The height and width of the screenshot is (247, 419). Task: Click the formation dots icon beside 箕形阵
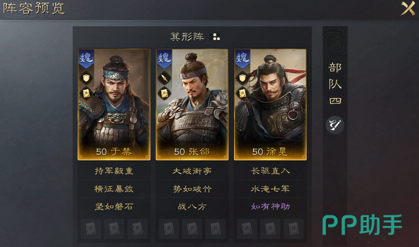pyautogui.click(x=215, y=37)
